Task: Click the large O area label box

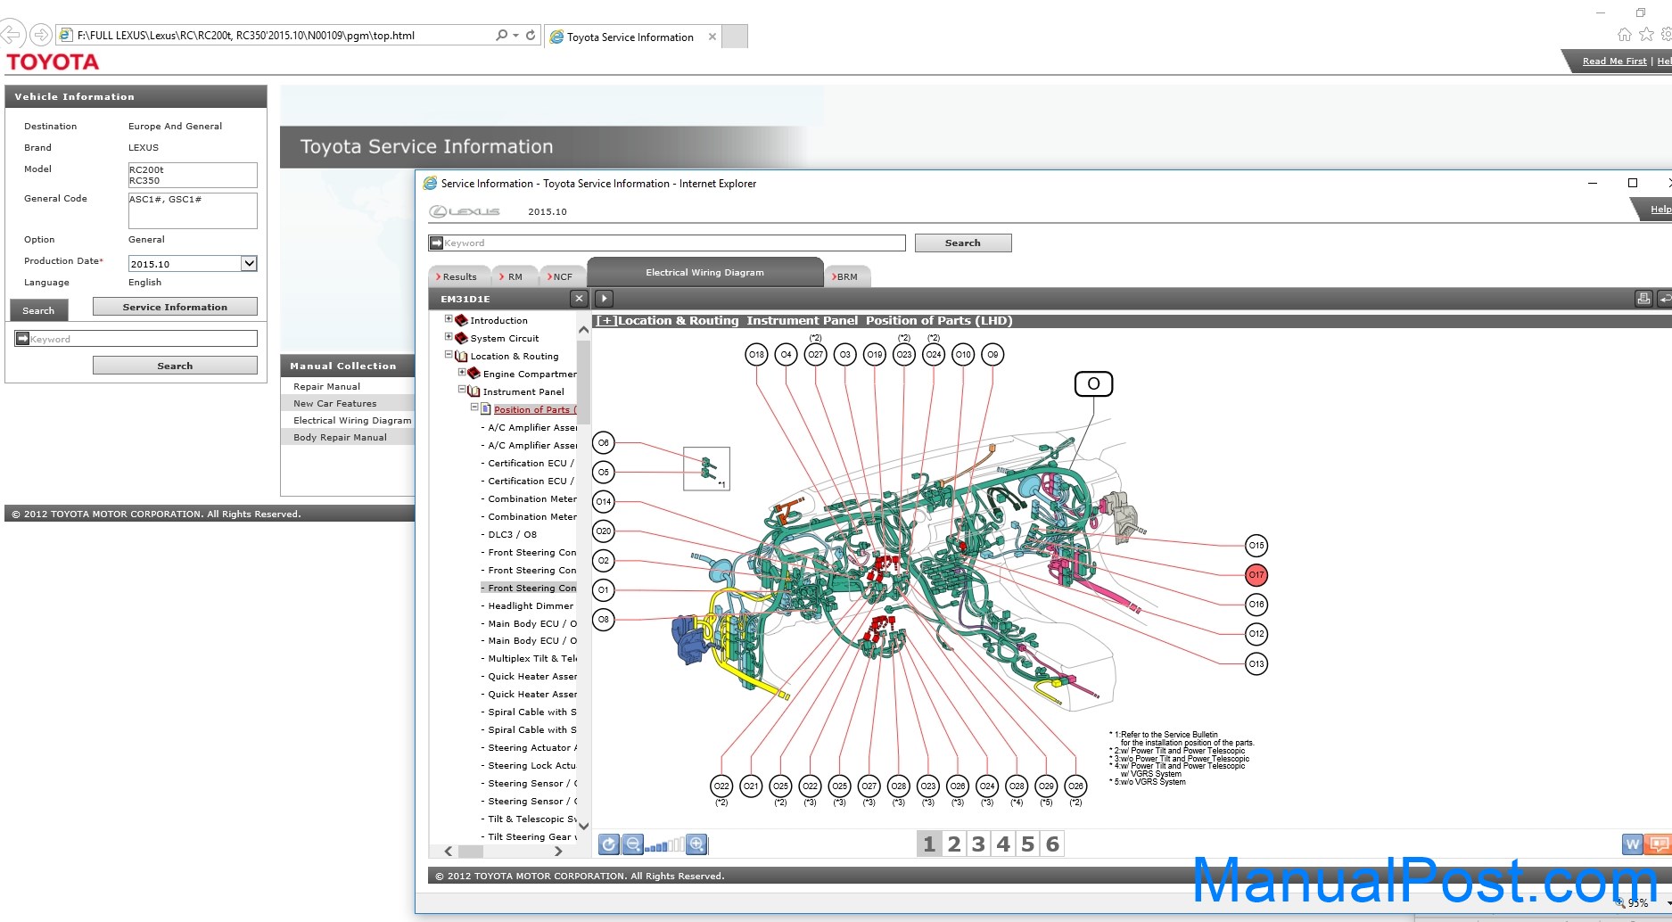Action: click(x=1093, y=383)
